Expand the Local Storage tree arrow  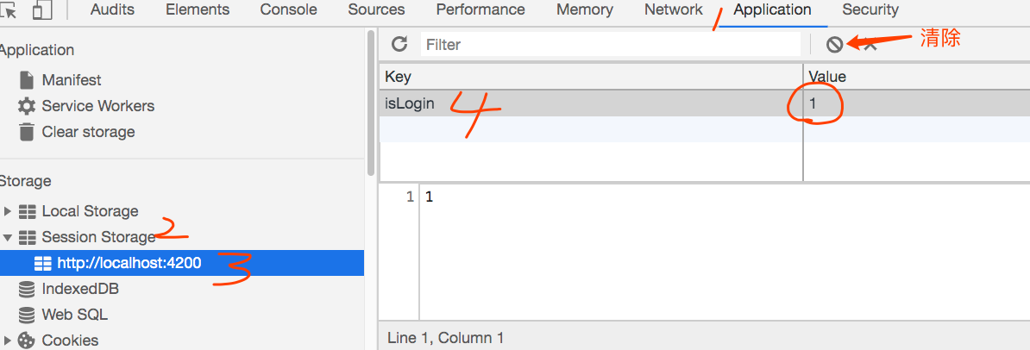(x=8, y=211)
